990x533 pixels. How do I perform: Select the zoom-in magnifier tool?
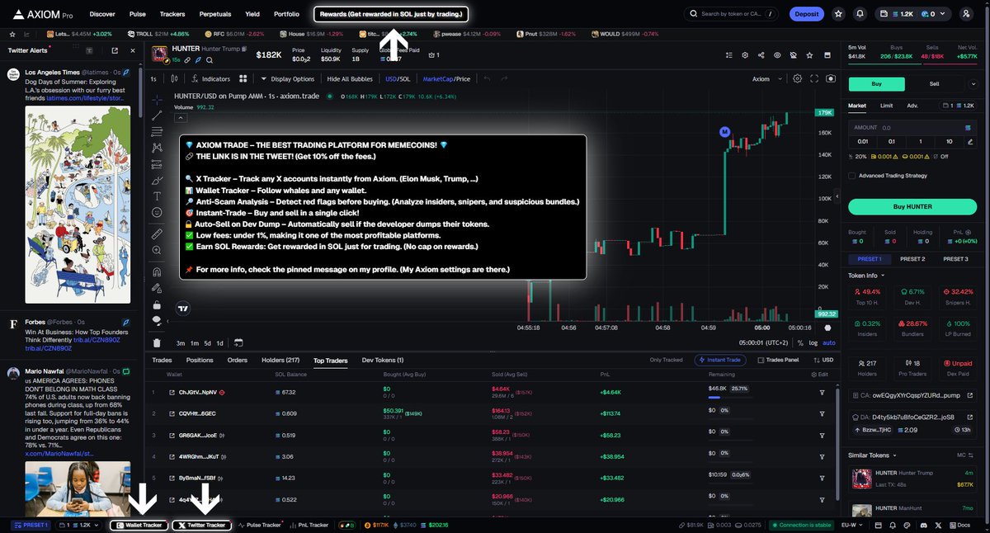pos(157,251)
